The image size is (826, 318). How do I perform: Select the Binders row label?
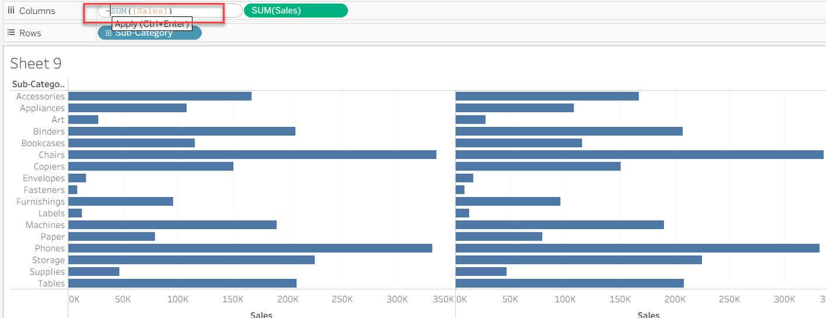click(x=49, y=132)
